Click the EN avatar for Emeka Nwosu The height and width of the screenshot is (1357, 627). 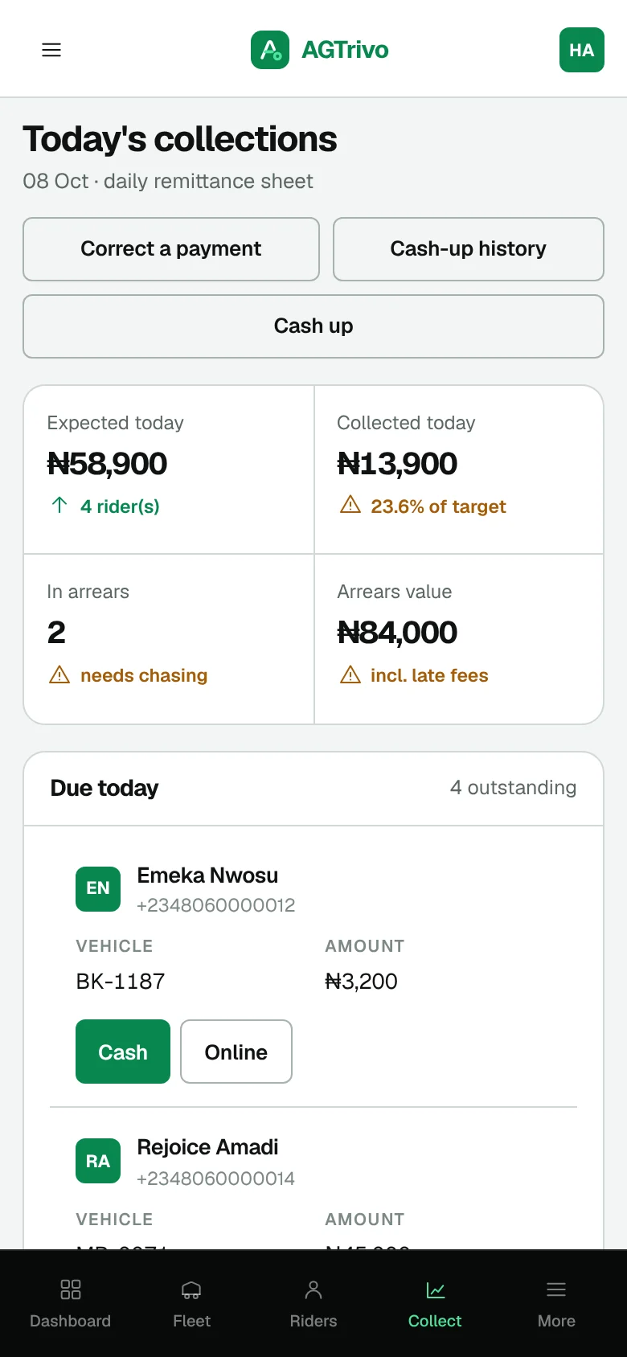pyautogui.click(x=98, y=889)
